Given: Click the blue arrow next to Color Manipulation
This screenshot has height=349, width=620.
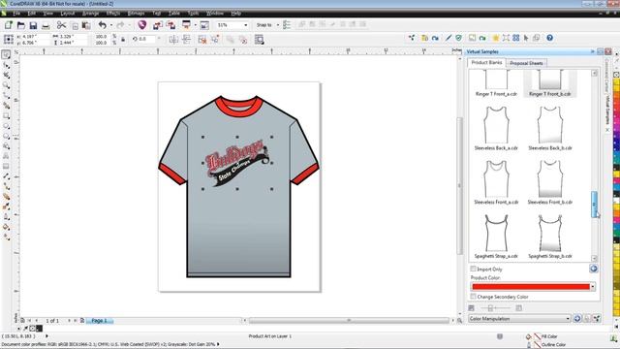Looking at the screenshot, I should point(577,319).
